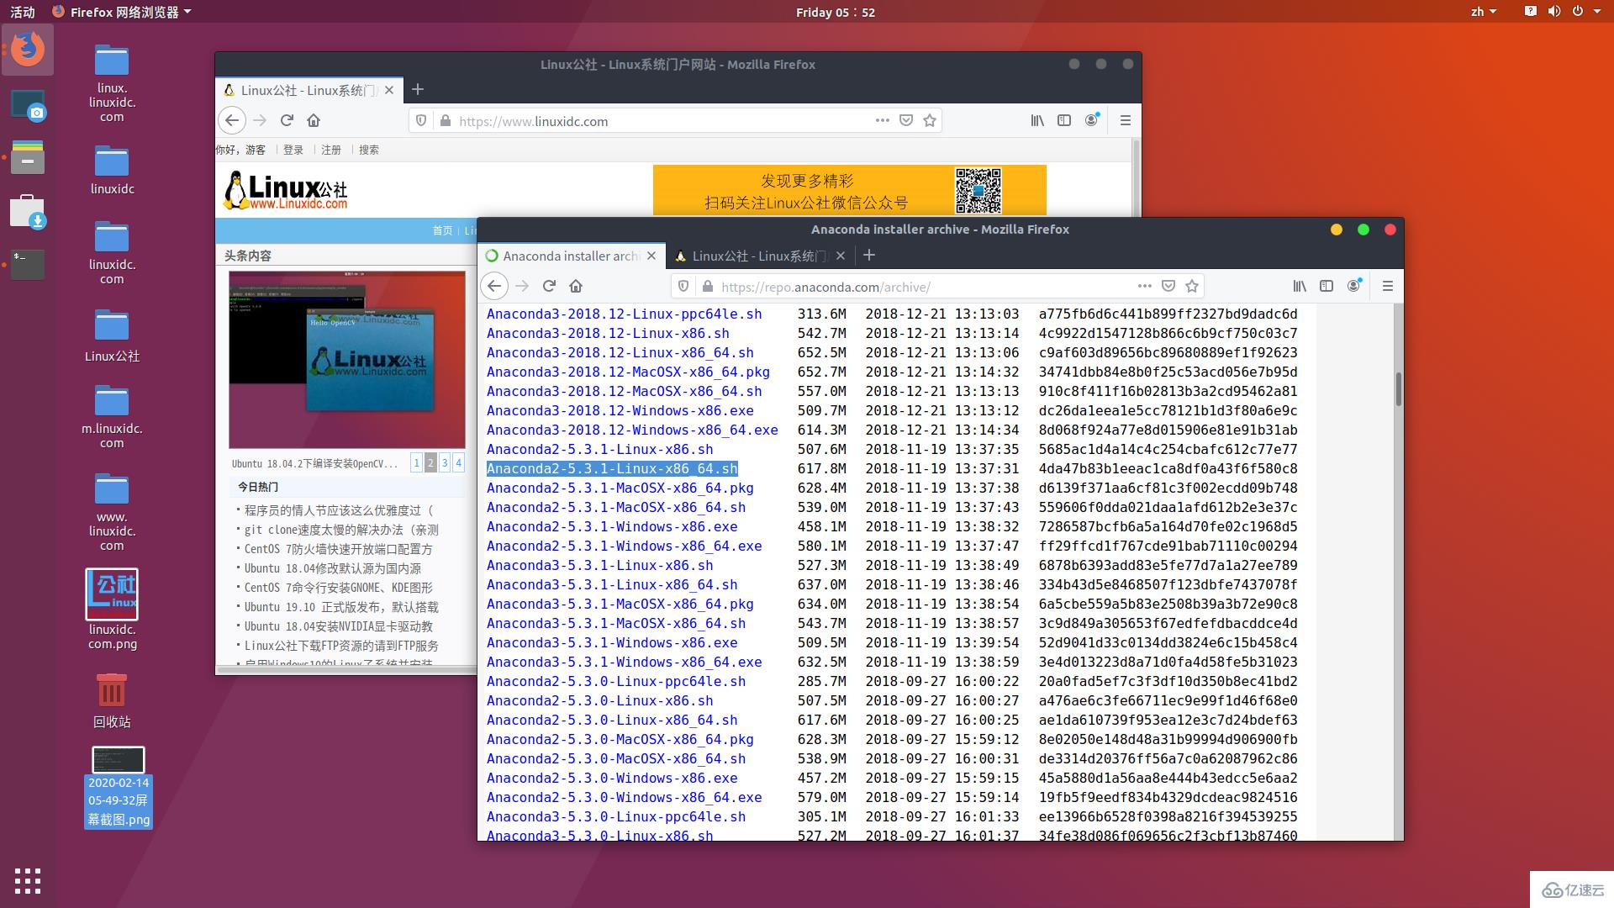Click system clock showing Friday 05:52
This screenshot has width=1614, height=908.
[x=834, y=11]
